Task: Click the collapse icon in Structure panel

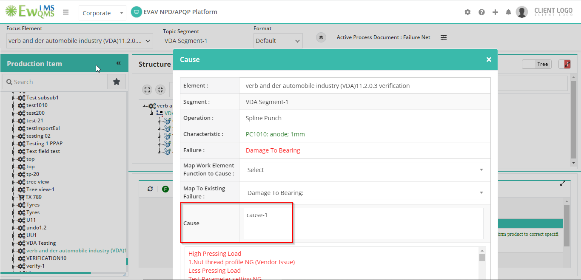Action: click(x=160, y=90)
